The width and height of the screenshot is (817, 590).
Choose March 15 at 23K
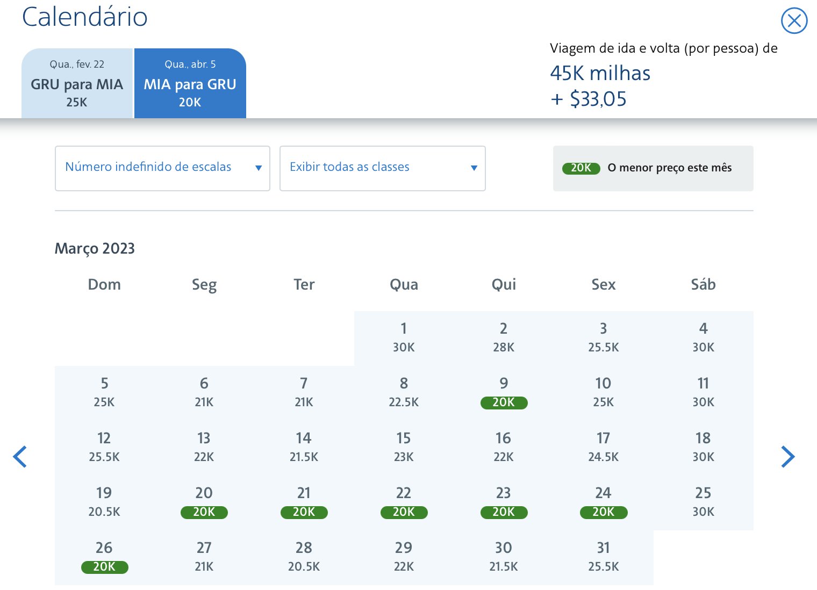404,448
